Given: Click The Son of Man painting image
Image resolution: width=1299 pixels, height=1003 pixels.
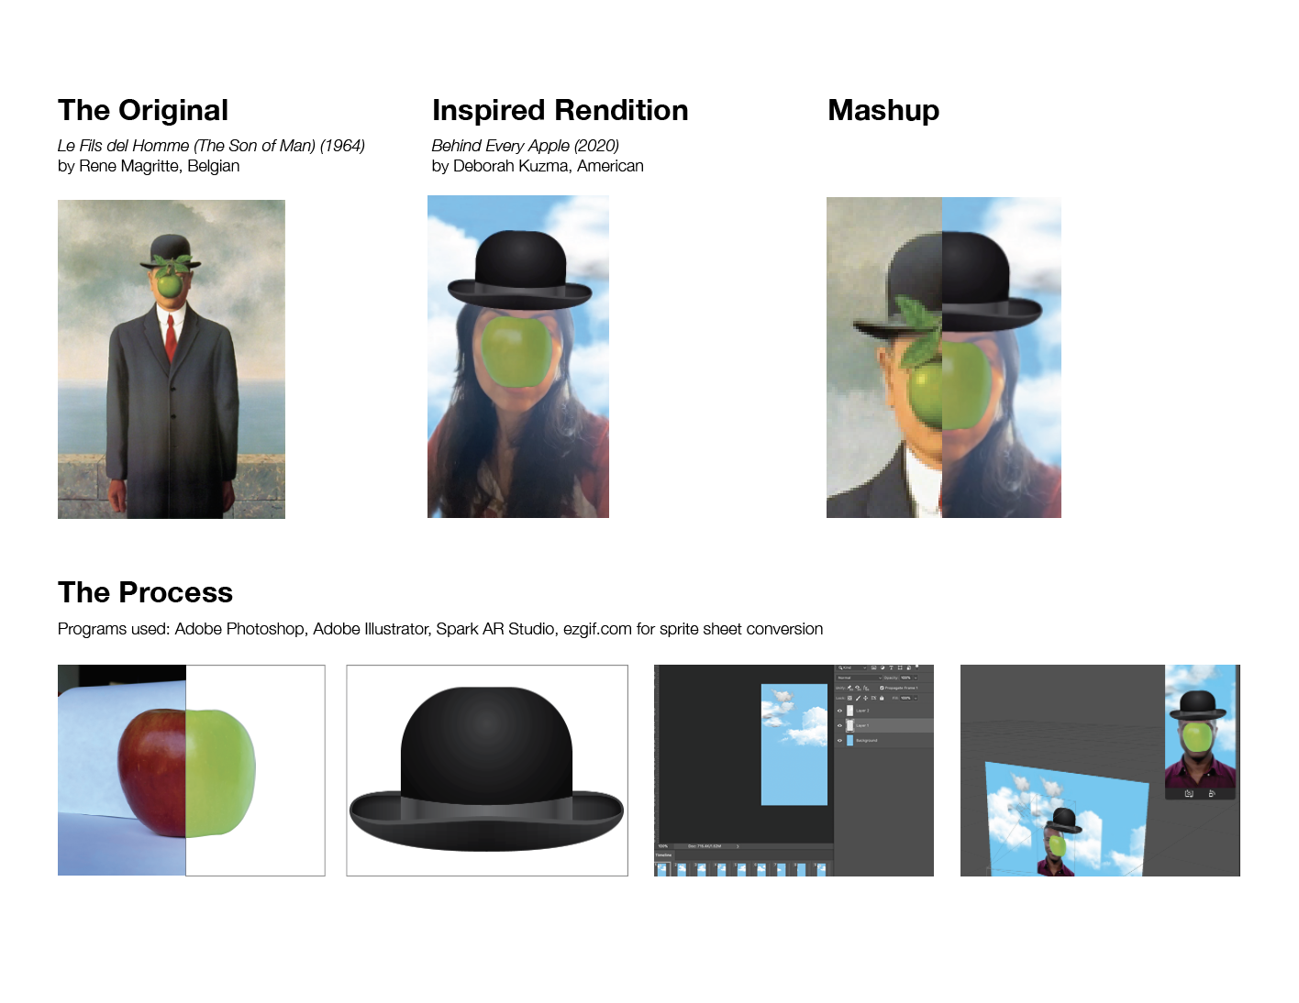Looking at the screenshot, I should point(172,359).
